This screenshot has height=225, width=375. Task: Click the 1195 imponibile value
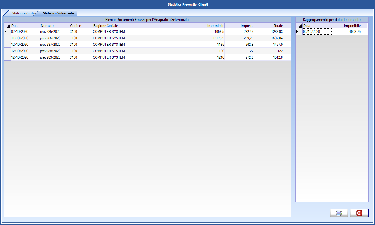(210, 45)
